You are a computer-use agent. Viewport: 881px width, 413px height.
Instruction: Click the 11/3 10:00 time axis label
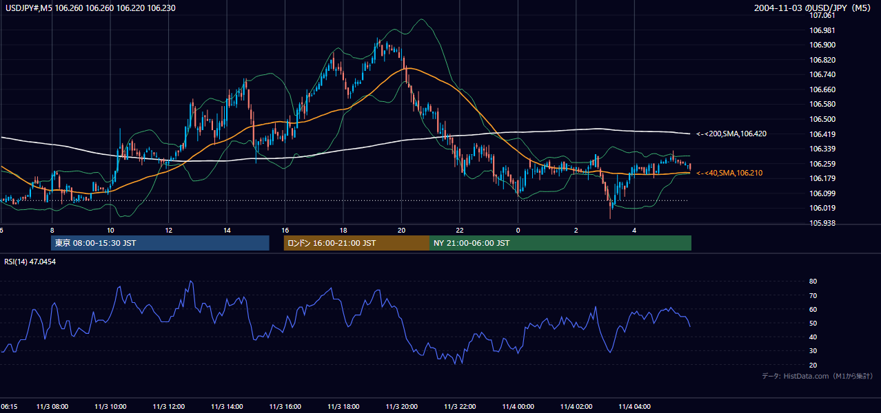pos(110,407)
